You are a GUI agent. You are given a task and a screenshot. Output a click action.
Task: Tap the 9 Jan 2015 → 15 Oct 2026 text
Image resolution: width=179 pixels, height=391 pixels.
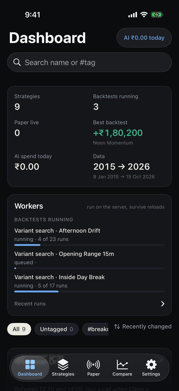point(124,177)
